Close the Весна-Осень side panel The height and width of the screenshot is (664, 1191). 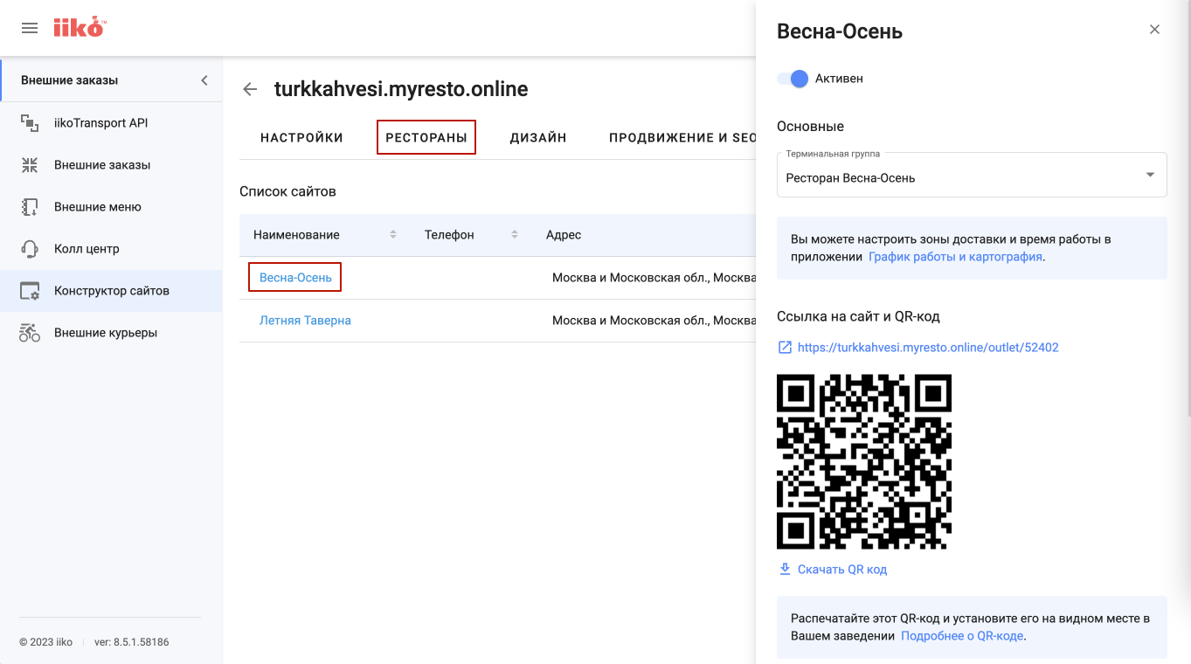pos(1154,30)
